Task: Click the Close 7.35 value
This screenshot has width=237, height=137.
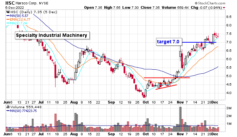Action: point(150,7)
